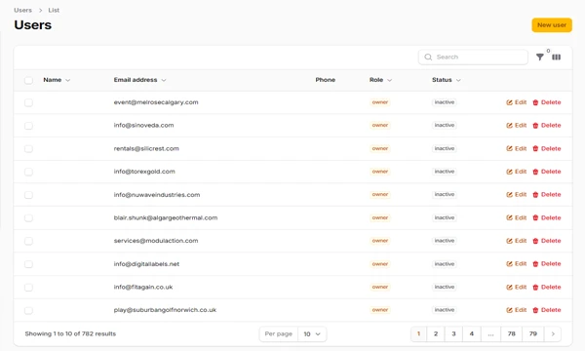585x351 pixels.
Task: Delete the info@torexgold.com user
Action: pyautogui.click(x=547, y=172)
